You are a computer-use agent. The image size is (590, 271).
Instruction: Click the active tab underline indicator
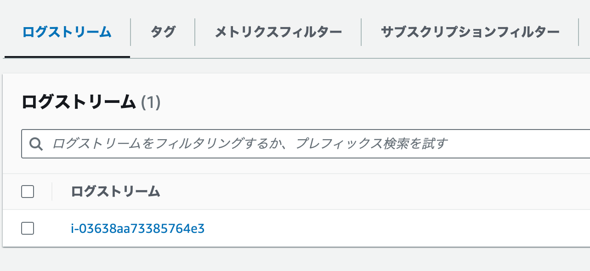pos(67,57)
